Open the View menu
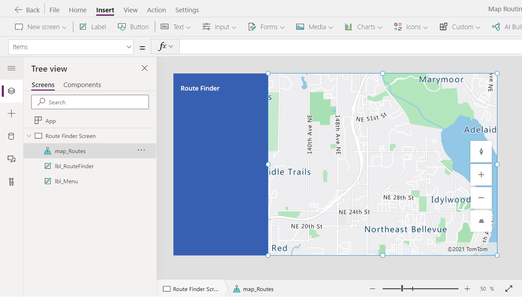This screenshot has width=522, height=297. coord(130,10)
